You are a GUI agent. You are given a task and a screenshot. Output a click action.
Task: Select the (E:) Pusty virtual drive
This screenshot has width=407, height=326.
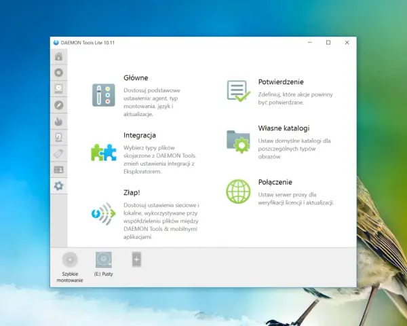point(104,259)
